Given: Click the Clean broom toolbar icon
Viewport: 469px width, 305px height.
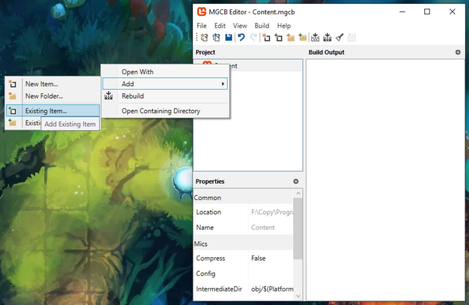Looking at the screenshot, I should [x=340, y=37].
